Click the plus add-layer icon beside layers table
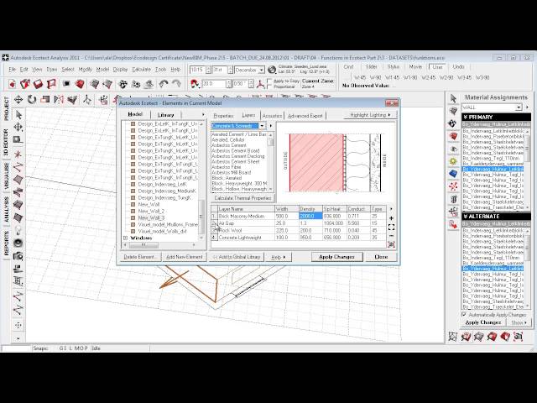Image resolution: width=537 pixels, height=403 pixels. pyautogui.click(x=391, y=218)
